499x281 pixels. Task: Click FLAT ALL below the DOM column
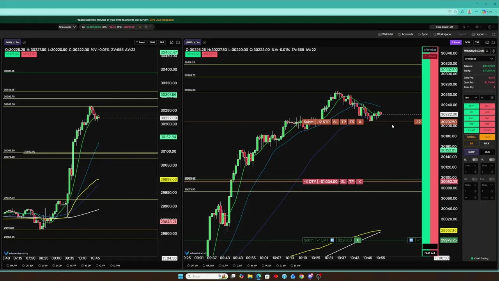pyautogui.click(x=430, y=253)
